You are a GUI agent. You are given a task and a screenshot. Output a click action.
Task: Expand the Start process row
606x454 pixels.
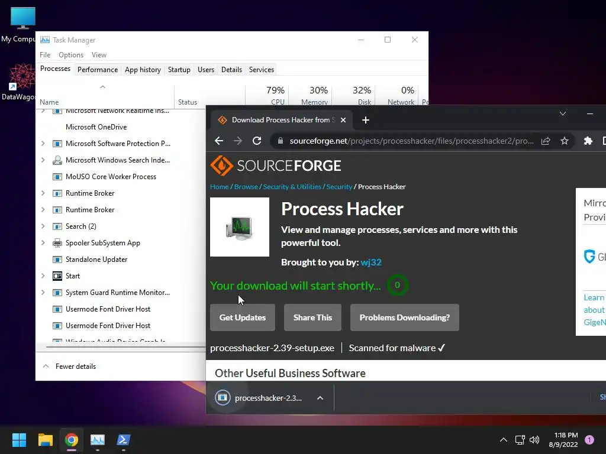pyautogui.click(x=43, y=276)
